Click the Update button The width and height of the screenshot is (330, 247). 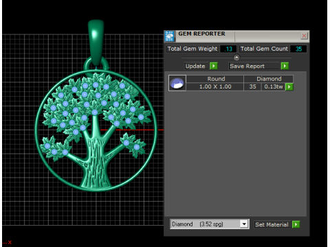tap(197, 66)
